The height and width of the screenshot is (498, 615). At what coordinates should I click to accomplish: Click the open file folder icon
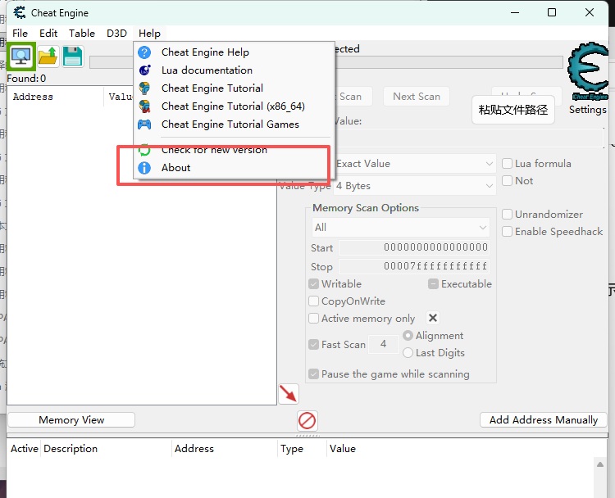coord(48,57)
